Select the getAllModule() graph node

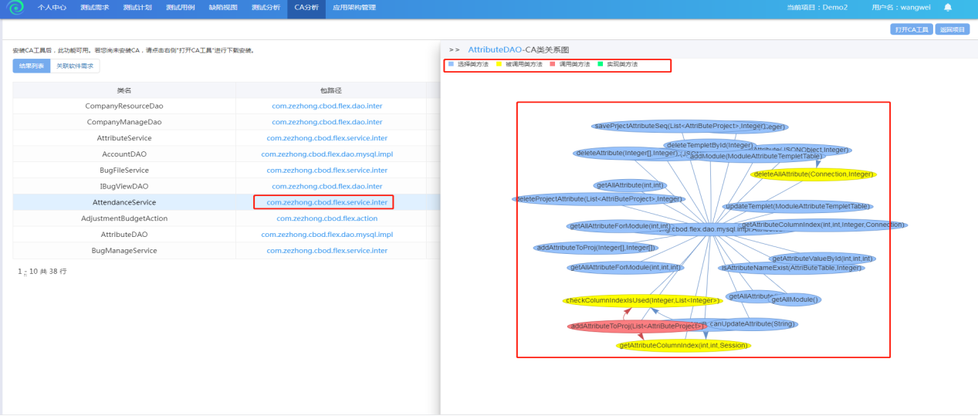tap(796, 299)
